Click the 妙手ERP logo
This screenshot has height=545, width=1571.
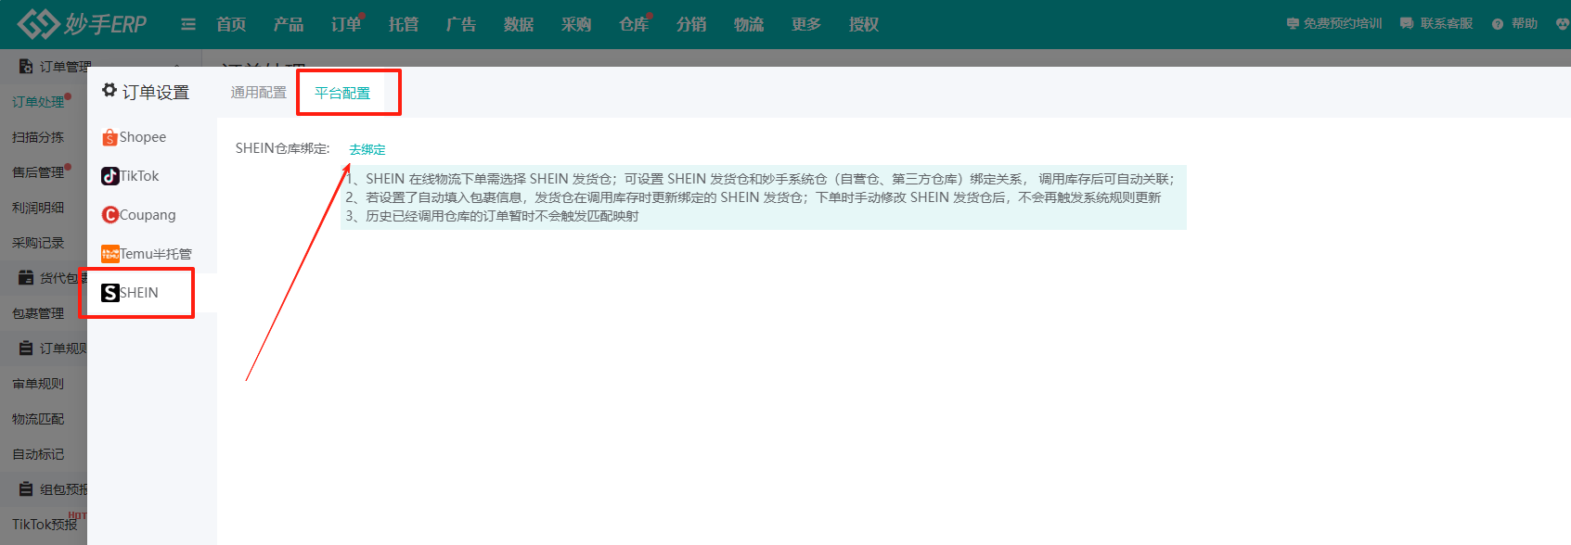(x=82, y=23)
